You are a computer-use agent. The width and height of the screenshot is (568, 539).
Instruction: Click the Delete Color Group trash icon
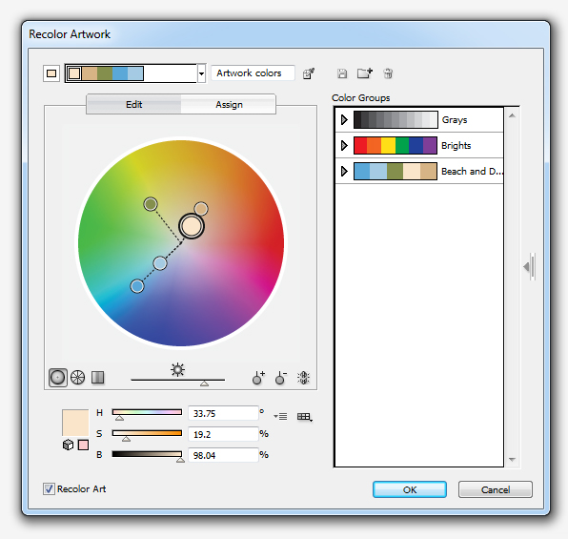388,73
